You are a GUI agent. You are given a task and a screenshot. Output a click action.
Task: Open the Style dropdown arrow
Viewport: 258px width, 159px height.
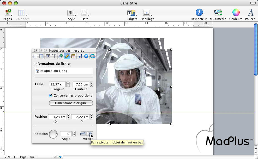[x=75, y=15]
